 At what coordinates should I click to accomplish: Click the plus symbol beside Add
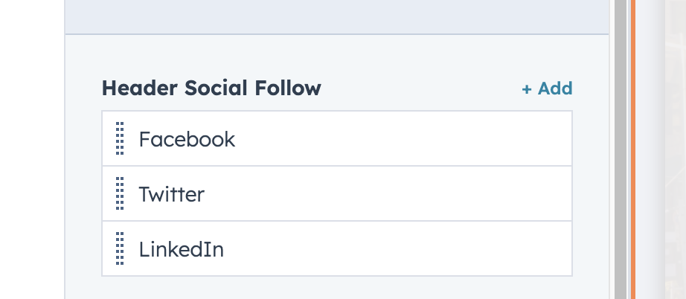[x=527, y=89]
